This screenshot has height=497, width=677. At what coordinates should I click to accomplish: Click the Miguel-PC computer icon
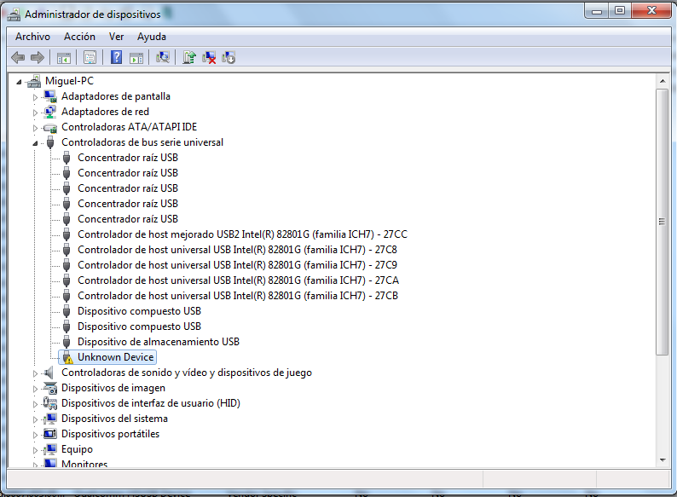(x=33, y=81)
